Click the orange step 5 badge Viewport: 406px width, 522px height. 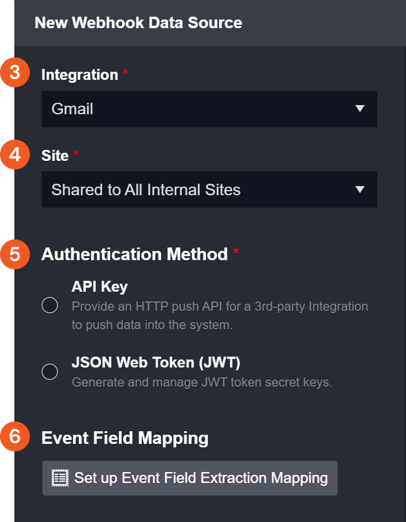[x=15, y=254]
